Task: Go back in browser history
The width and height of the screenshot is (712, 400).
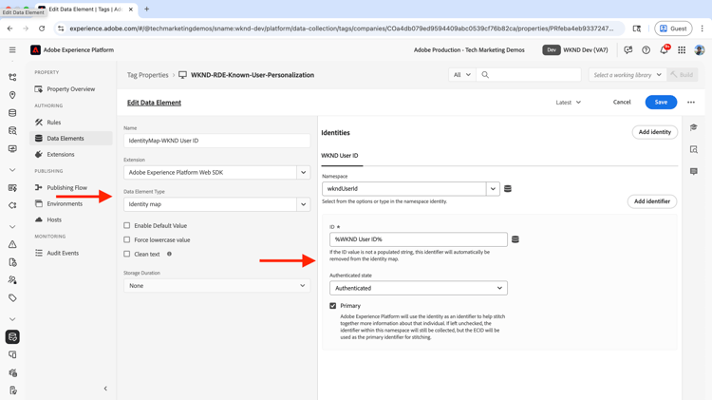Action: point(10,29)
